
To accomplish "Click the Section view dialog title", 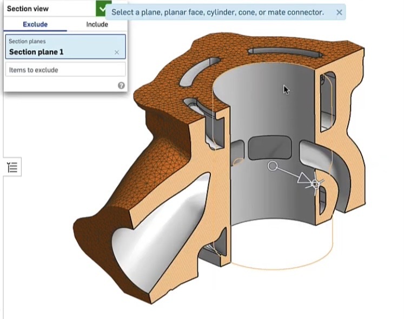I will point(28,9).
